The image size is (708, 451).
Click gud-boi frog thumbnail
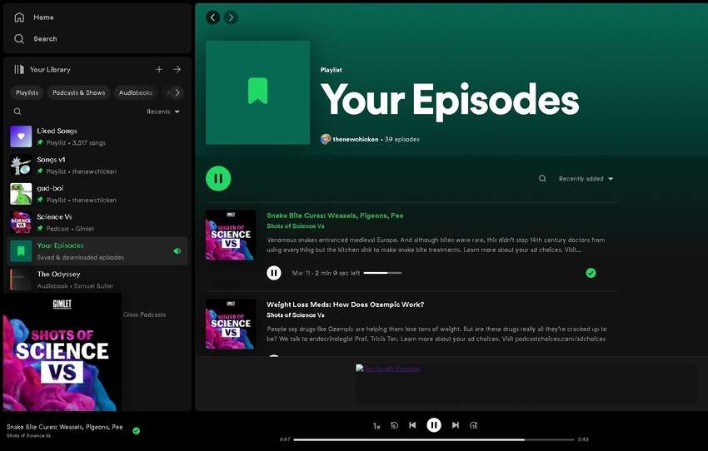(x=21, y=194)
